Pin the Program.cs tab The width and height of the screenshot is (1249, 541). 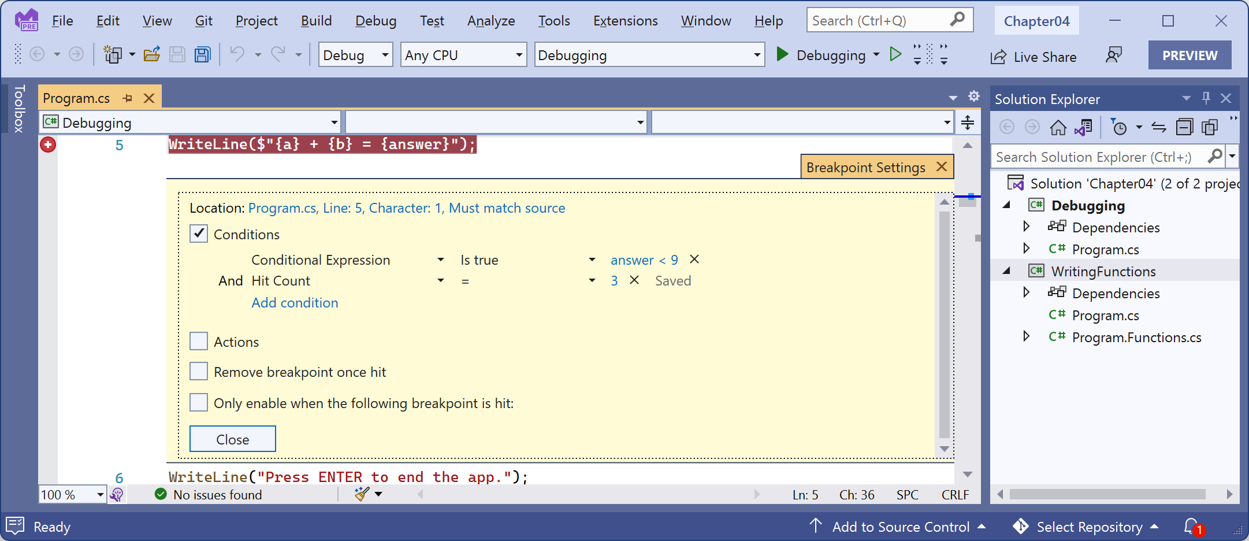[x=128, y=98]
